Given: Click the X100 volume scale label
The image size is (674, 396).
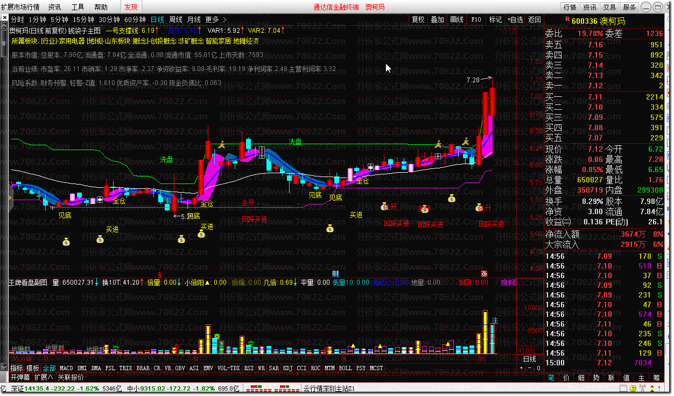Looking at the screenshot, I should click(x=525, y=350).
